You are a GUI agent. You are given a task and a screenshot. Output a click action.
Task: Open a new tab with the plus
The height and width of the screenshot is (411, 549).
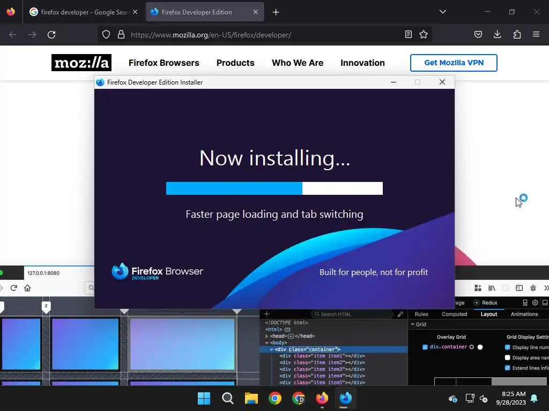tap(276, 12)
